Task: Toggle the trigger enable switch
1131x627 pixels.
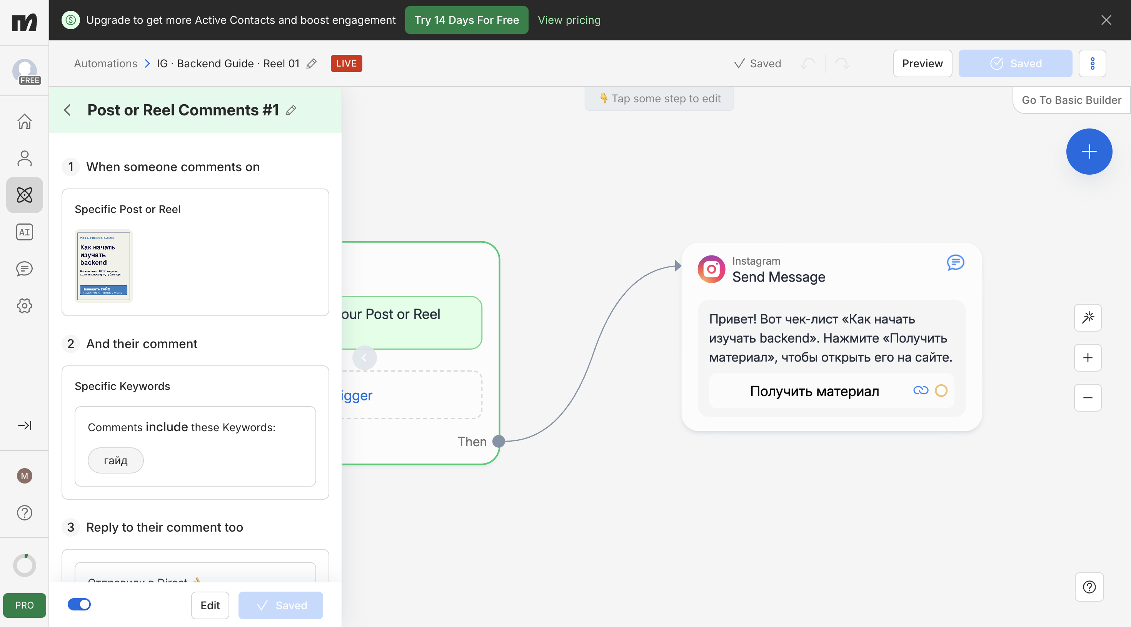Action: click(79, 604)
